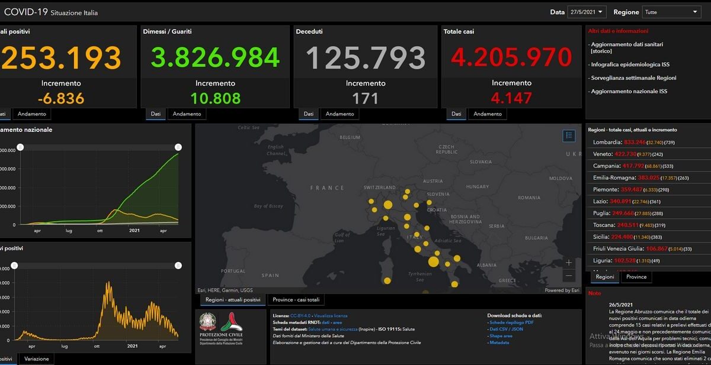
Task: Click the large yellow circle over Lombardia
Action: click(x=387, y=205)
